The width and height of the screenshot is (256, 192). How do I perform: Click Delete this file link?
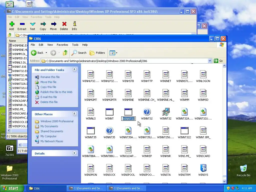point(49,102)
